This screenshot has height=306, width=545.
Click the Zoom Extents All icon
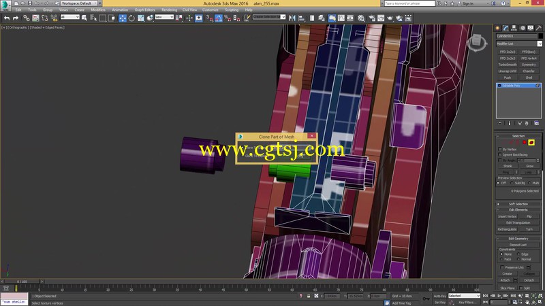[540, 296]
